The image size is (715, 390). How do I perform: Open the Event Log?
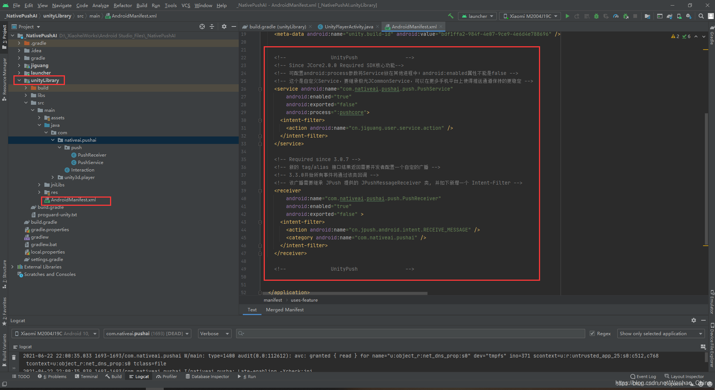click(x=643, y=377)
